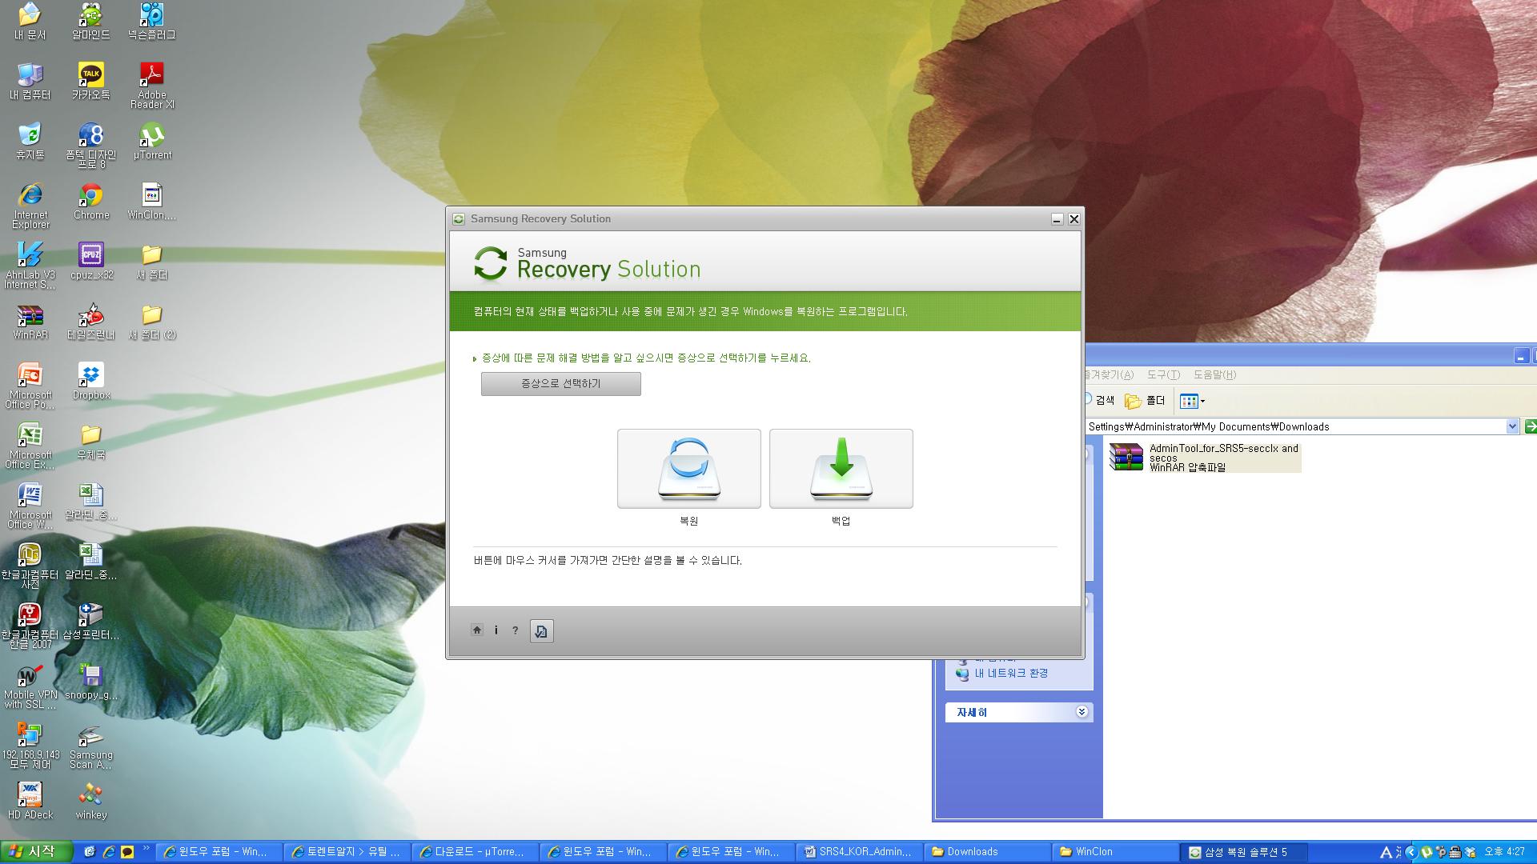Open 내 컴퓨터 desktop icon
This screenshot has height=864, width=1537.
(x=30, y=82)
